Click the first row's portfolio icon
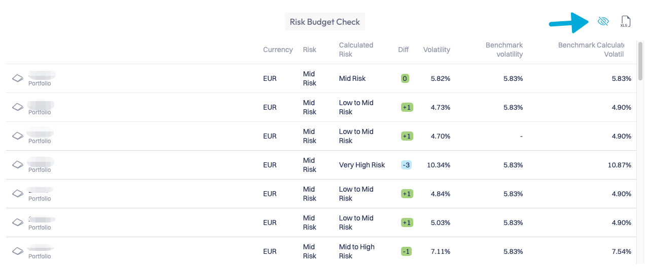The width and height of the screenshot is (648, 268). point(18,78)
